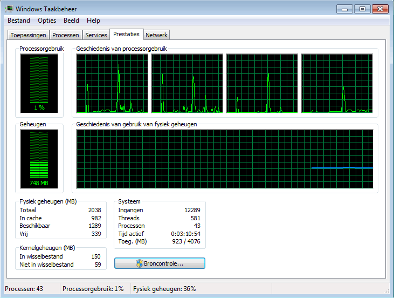Close the Windows Taakbeheer window
The height and width of the screenshot is (298, 394).
click(380, 9)
